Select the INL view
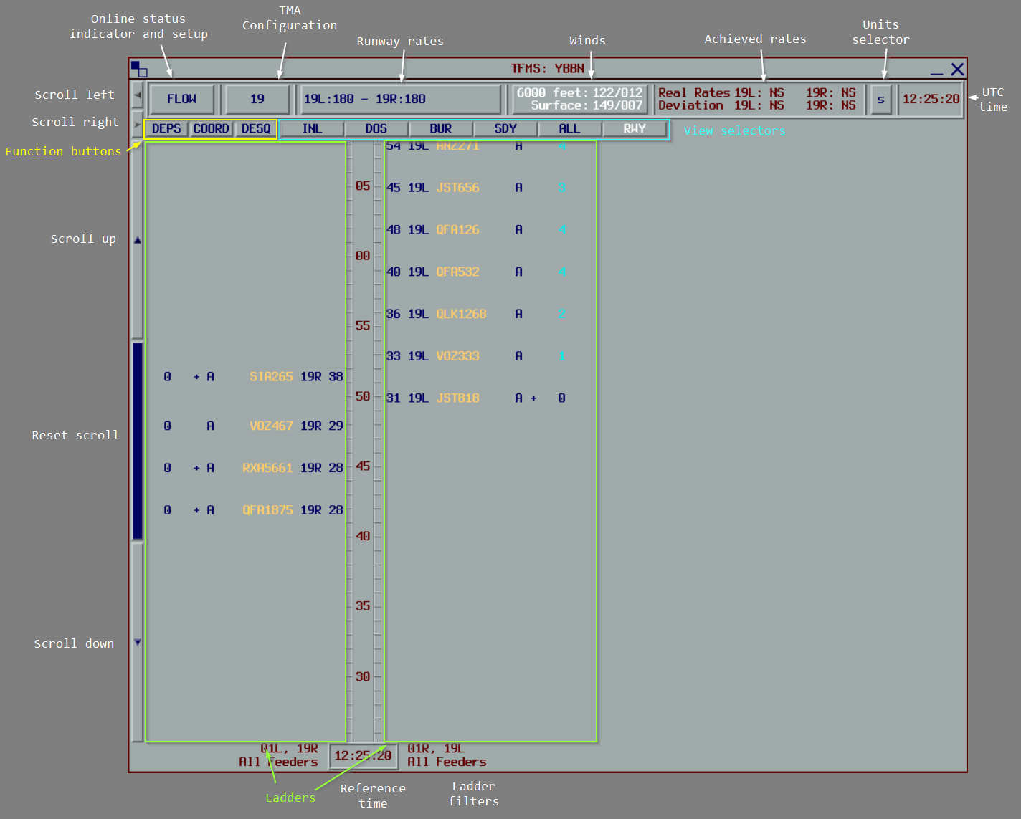The image size is (1021, 819). 312,129
